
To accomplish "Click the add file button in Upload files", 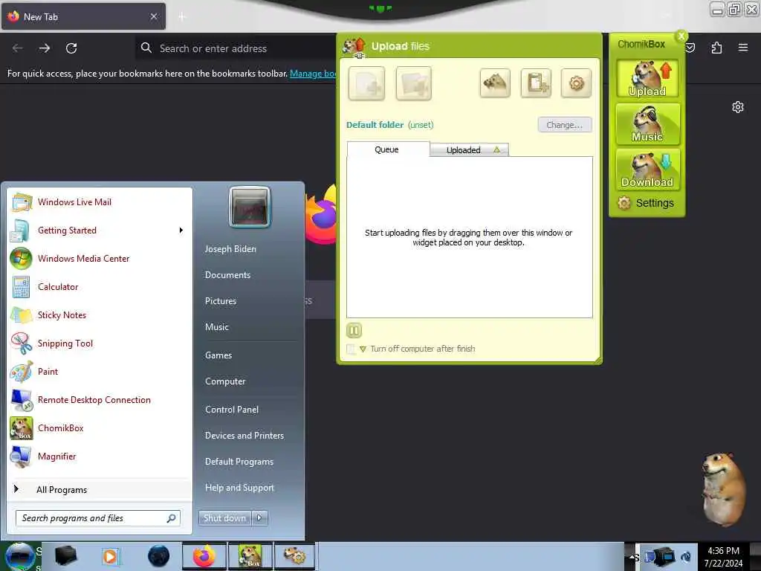I will pyautogui.click(x=366, y=83).
